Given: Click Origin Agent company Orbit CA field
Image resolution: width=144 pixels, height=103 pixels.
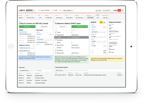Looking at the screenshot, I should coord(43,34).
